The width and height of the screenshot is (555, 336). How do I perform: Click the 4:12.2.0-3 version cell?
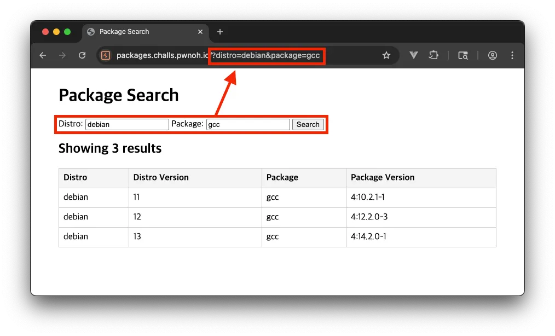click(369, 217)
